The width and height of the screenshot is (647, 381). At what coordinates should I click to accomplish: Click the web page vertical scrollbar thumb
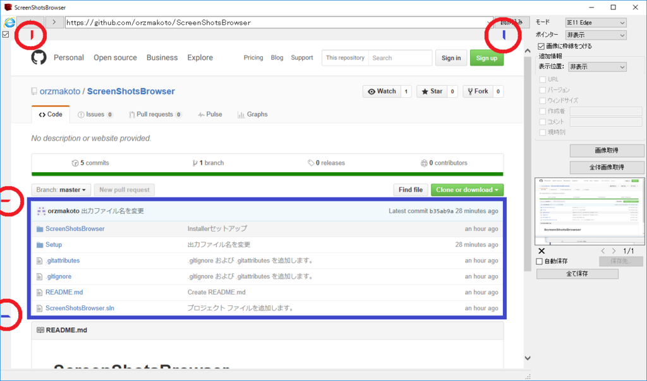pos(528,164)
